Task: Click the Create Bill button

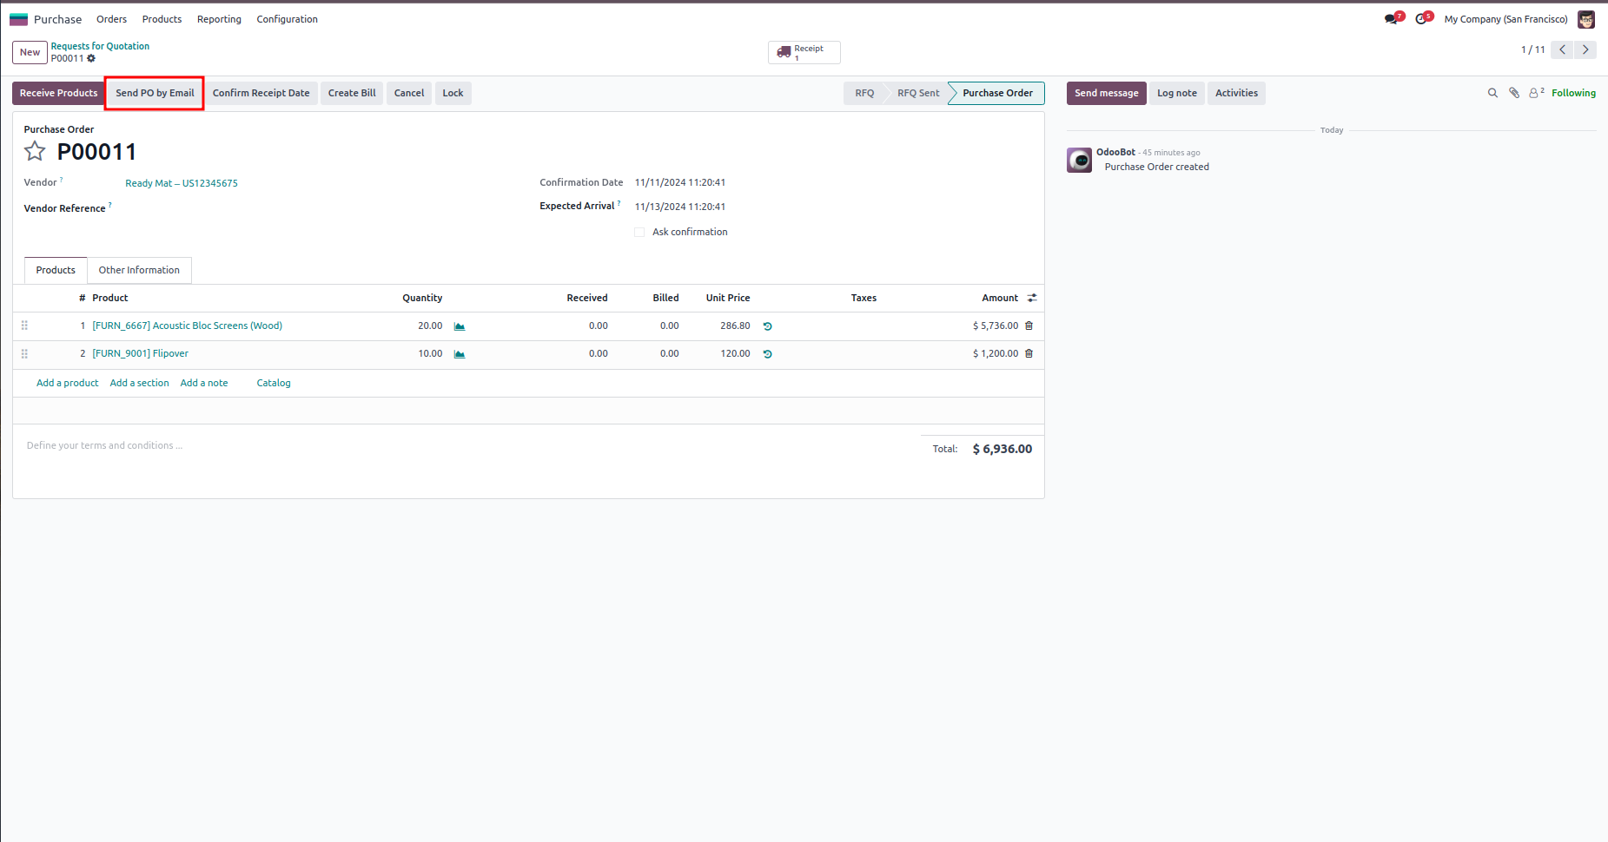Action: click(x=352, y=93)
